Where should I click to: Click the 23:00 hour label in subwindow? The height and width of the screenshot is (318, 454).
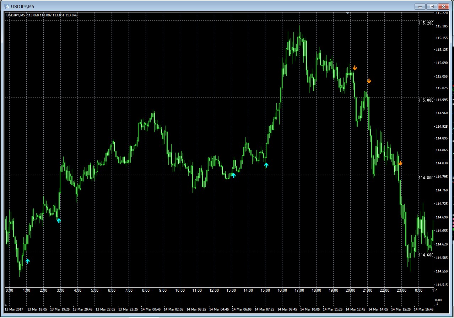click(401, 291)
